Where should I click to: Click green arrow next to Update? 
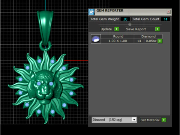tap(117, 29)
